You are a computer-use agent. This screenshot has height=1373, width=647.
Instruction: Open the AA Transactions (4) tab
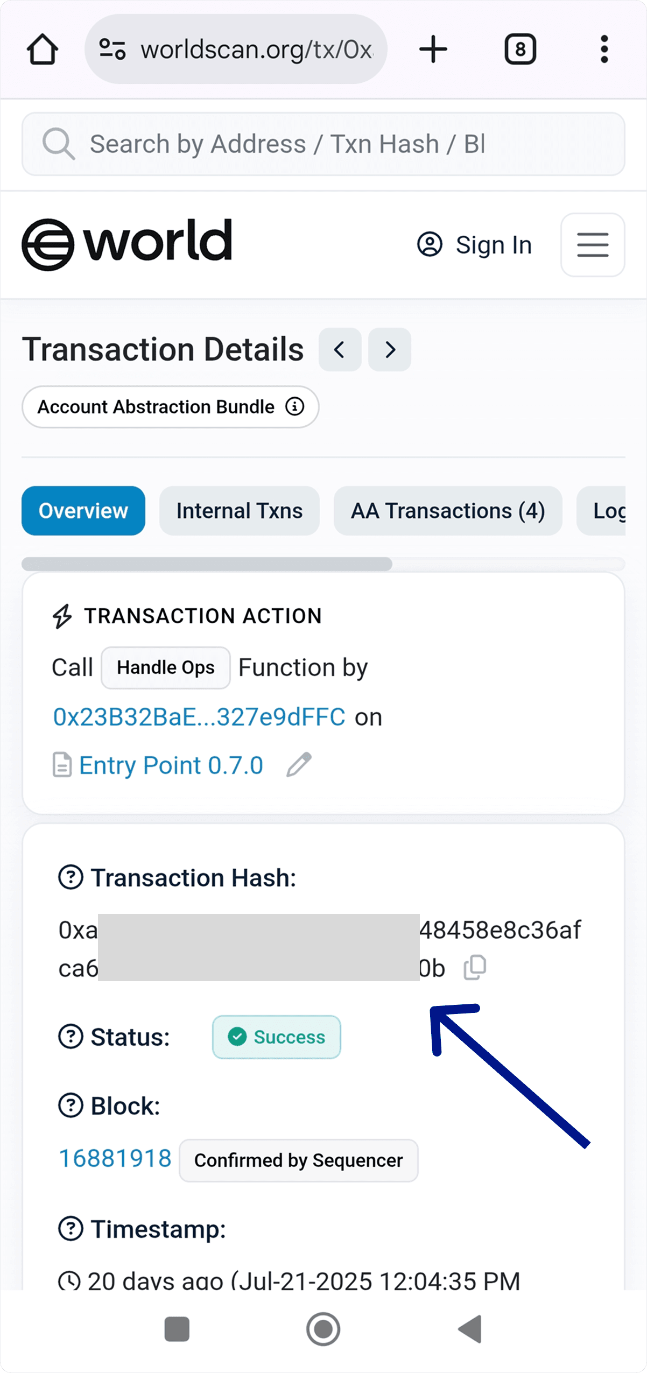(x=448, y=510)
